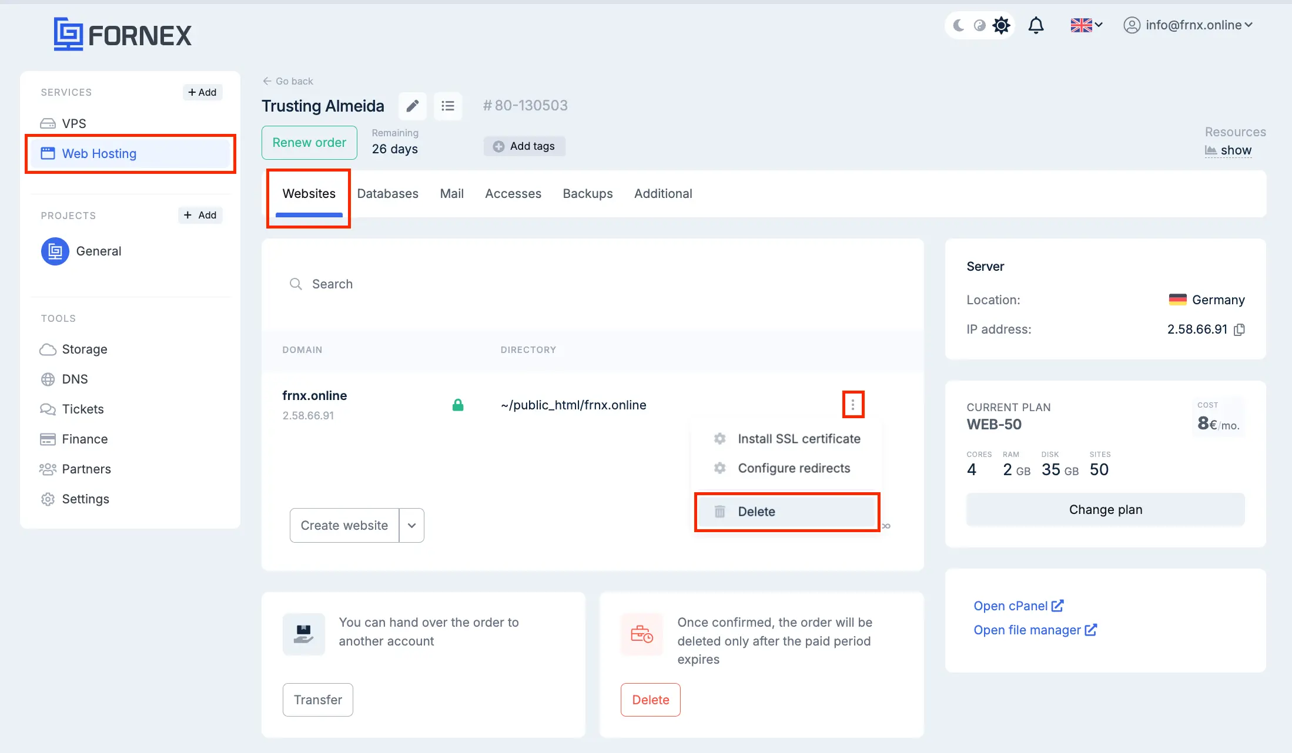
Task: Open VPS in sidebar
Action: point(74,123)
